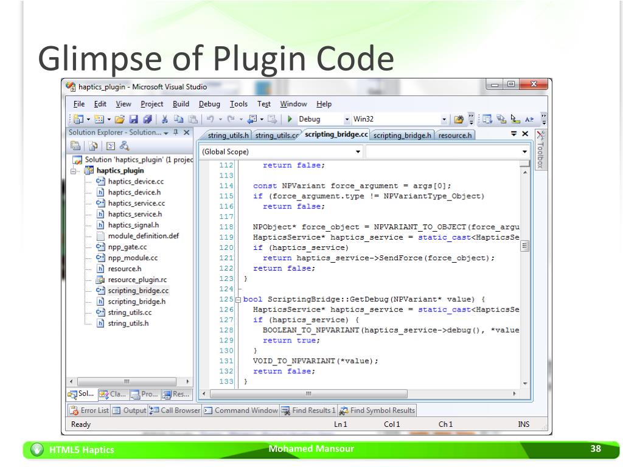Click the Open File folder icon
Viewport: 623px width, 467px height.
click(120, 119)
